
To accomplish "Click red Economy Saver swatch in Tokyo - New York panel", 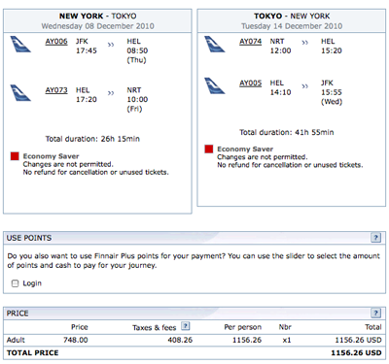I will pos(209,149).
